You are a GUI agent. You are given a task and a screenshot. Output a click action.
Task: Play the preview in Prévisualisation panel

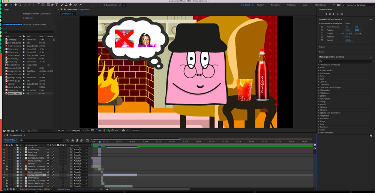click(x=334, y=14)
